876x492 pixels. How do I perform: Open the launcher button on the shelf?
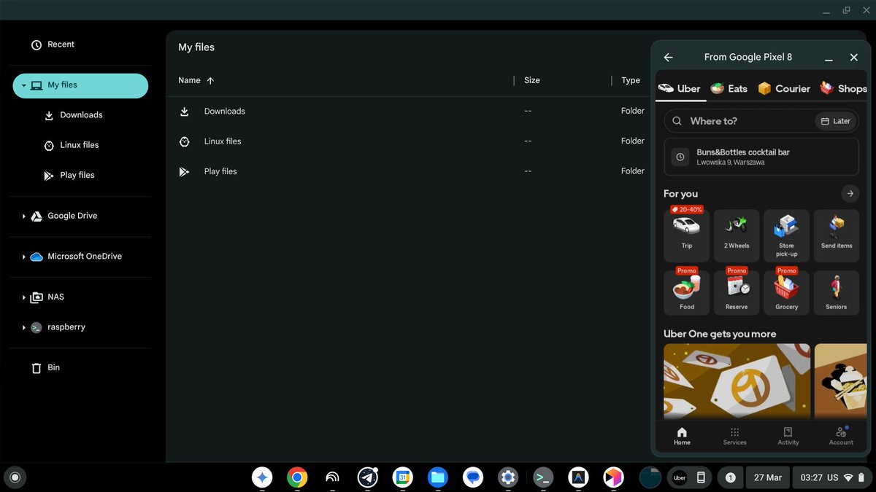click(x=15, y=477)
